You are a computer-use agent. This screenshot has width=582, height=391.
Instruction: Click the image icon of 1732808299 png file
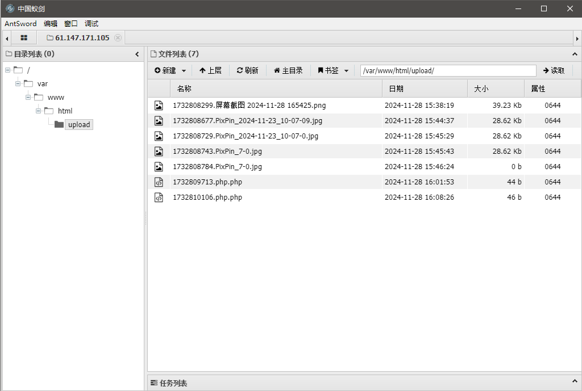[x=159, y=106]
